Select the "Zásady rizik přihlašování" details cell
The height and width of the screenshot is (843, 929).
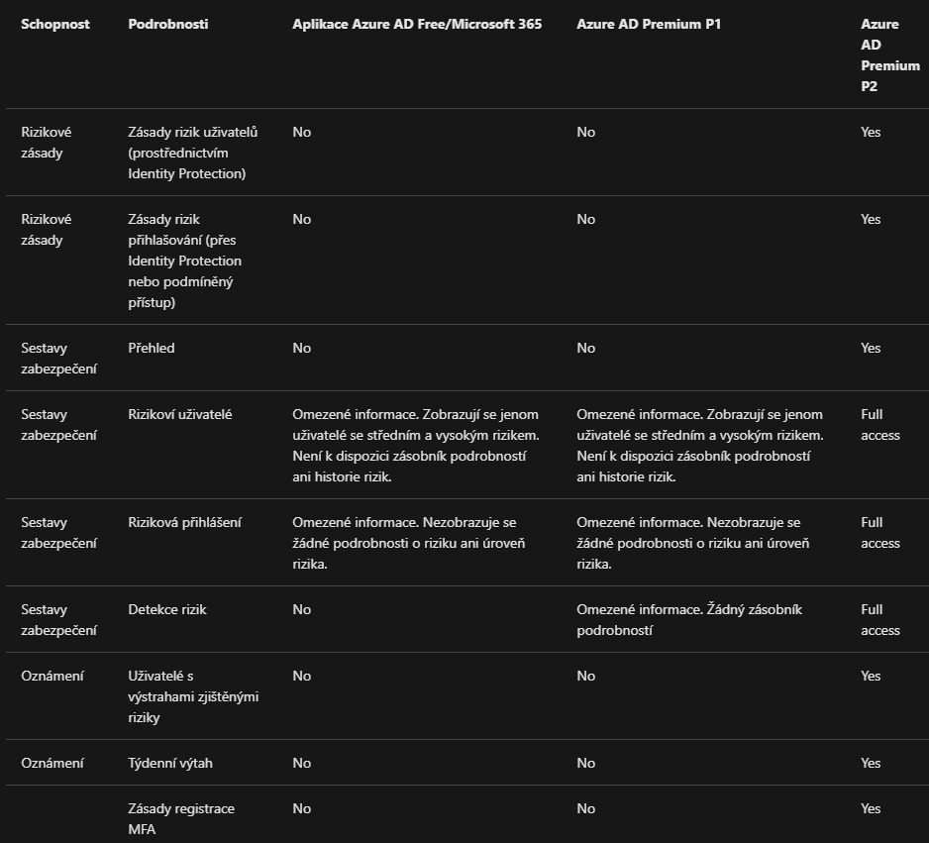click(x=185, y=261)
